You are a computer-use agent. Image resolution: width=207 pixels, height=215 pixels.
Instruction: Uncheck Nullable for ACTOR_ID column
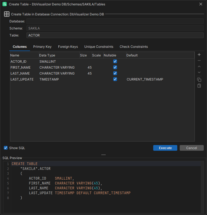click(115, 62)
